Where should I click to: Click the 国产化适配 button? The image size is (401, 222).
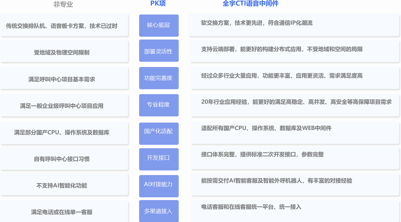pos(159,132)
